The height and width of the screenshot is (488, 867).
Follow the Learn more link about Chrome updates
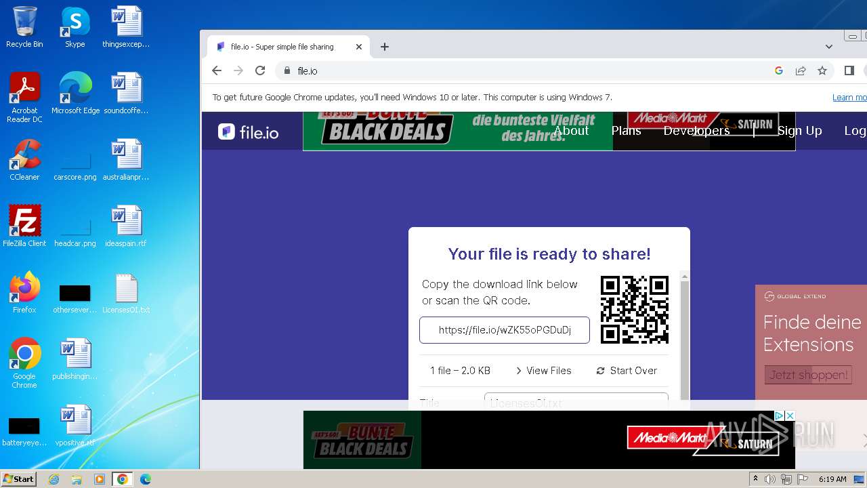tap(849, 98)
